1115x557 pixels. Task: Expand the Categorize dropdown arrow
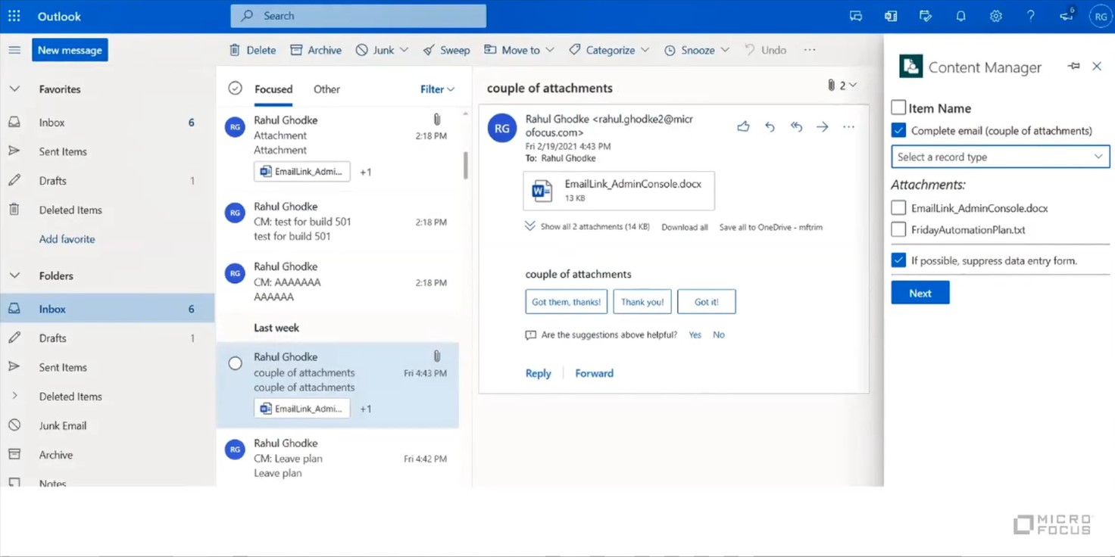tap(645, 50)
